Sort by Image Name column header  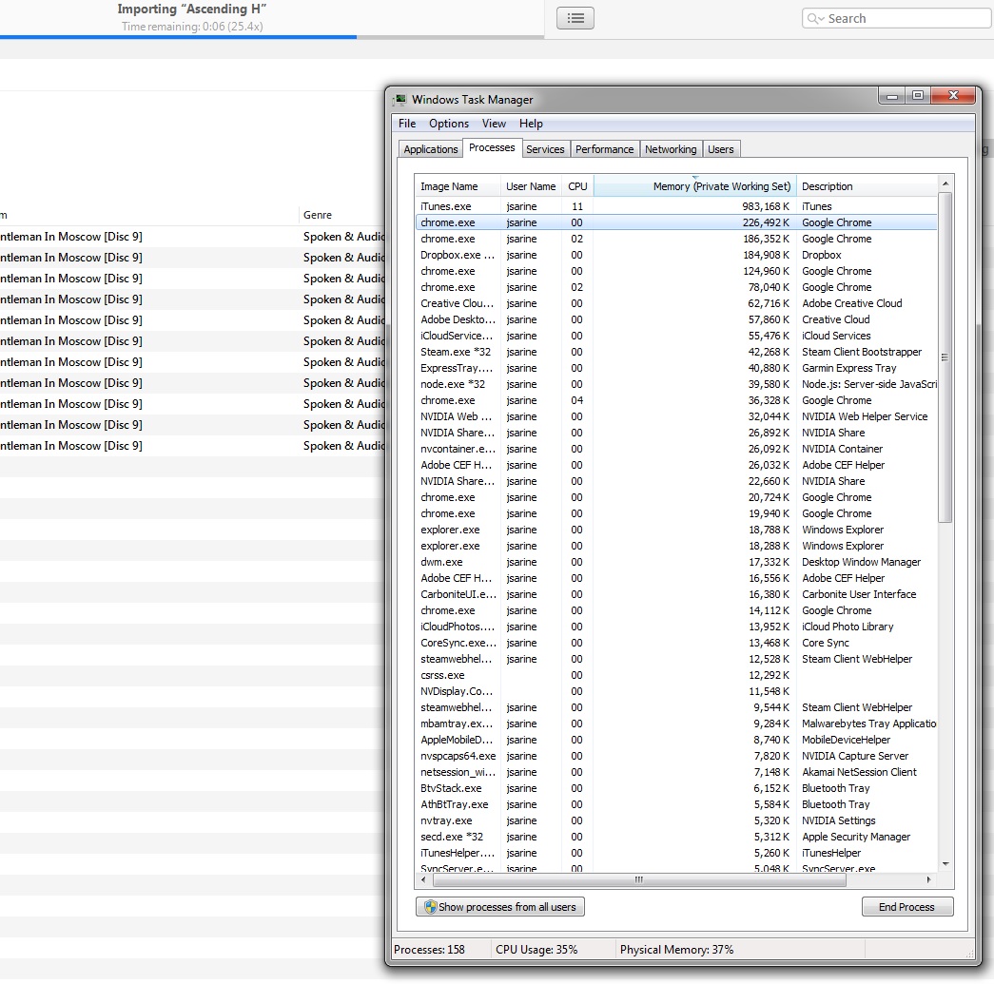tap(458, 186)
